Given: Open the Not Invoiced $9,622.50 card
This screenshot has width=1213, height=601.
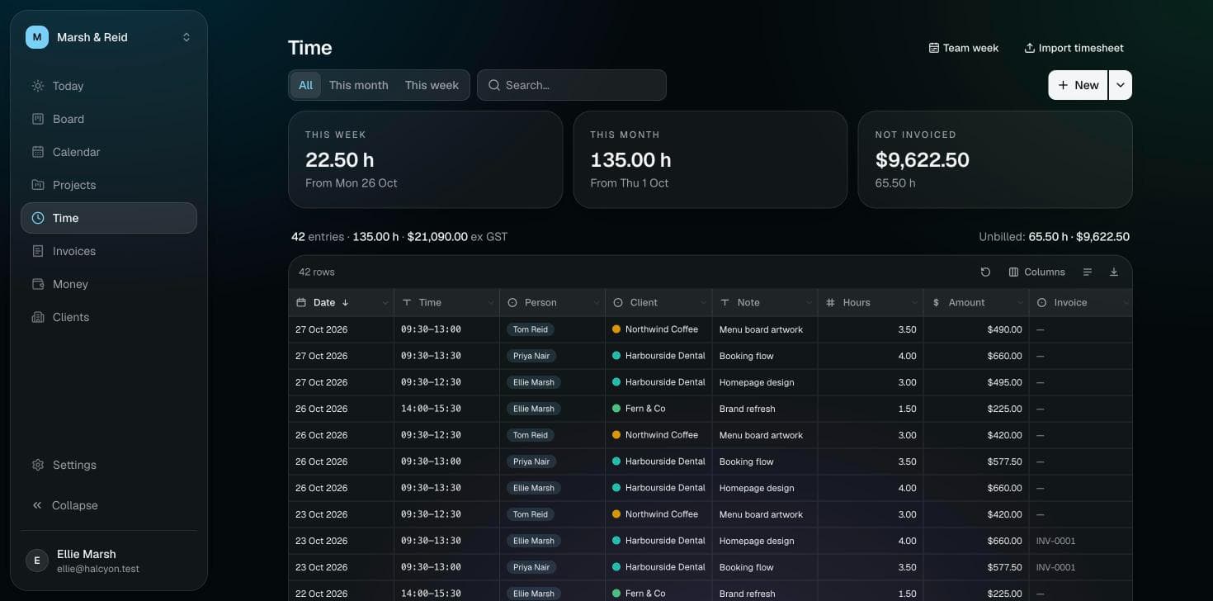Looking at the screenshot, I should (x=995, y=159).
